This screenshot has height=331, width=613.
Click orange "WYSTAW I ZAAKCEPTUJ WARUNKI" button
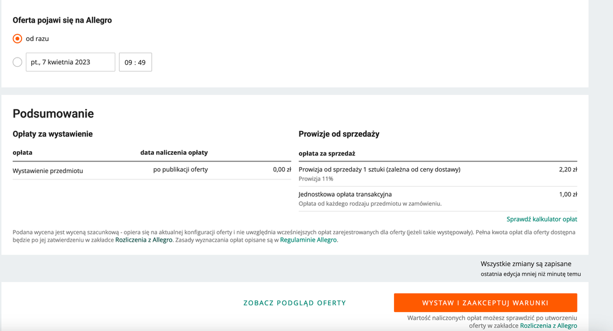pos(485,302)
